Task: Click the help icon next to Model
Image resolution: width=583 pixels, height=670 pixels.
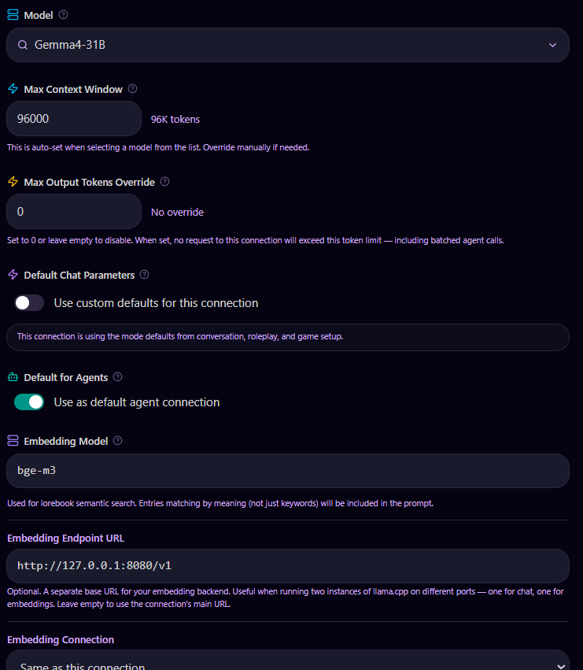Action: coord(63,15)
